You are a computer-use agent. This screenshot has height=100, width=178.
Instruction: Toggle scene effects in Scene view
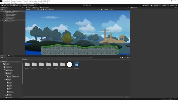pyautogui.click(x=46, y=9)
